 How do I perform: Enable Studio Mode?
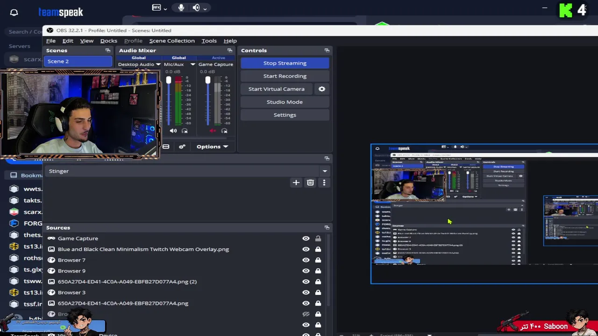(285, 102)
